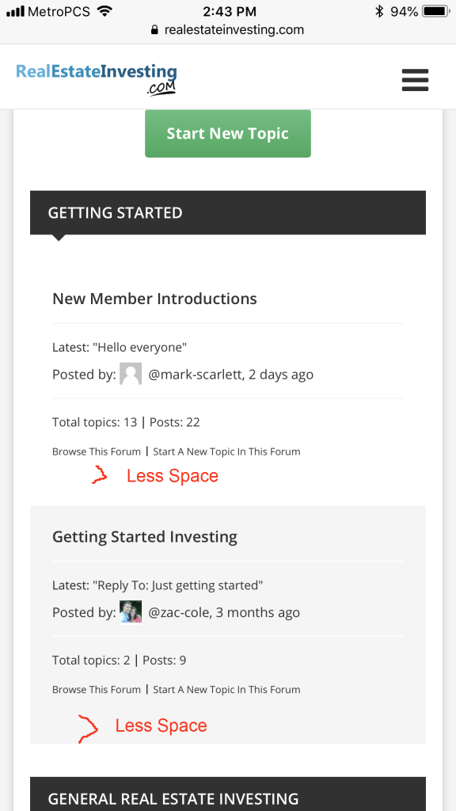
Task: Click the Start New Topic button
Action: (x=228, y=133)
